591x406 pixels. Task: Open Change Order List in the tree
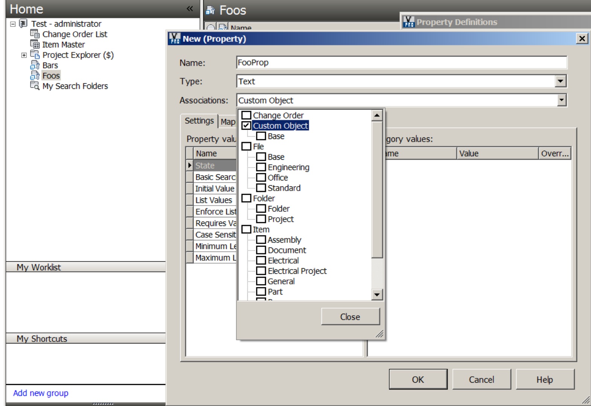click(75, 34)
